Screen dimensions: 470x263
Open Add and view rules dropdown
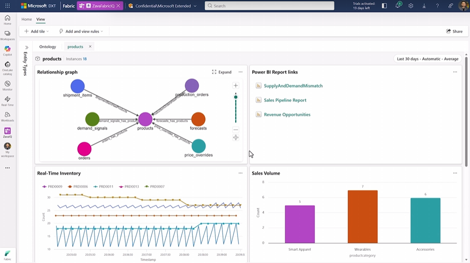pos(81,31)
